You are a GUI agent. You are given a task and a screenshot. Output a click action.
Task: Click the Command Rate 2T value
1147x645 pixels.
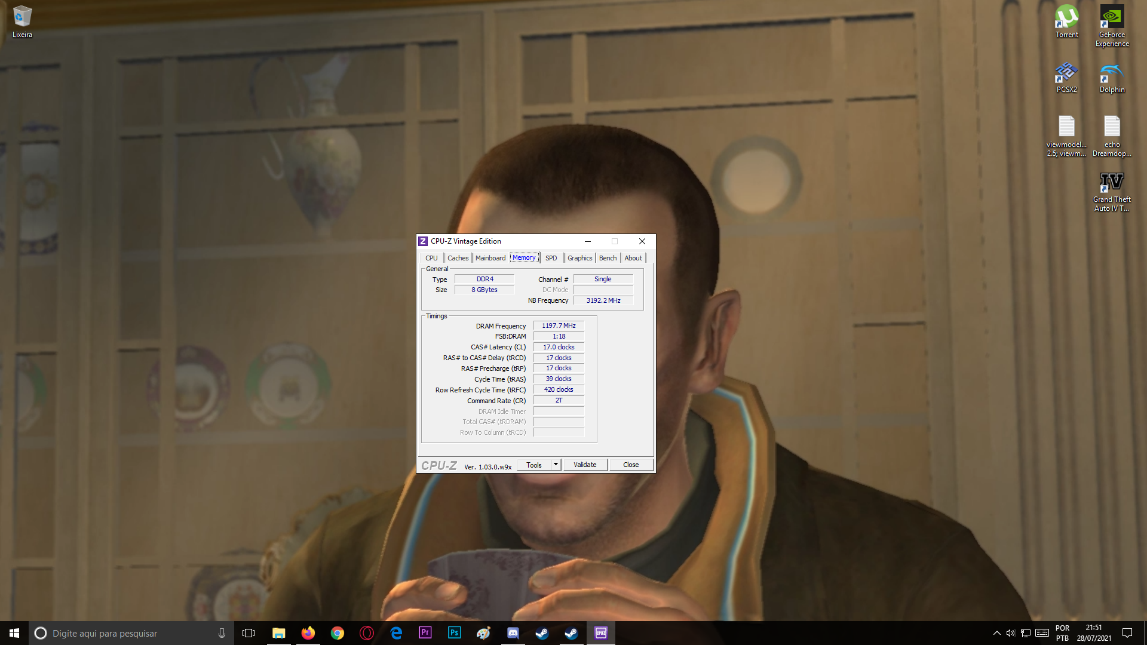559,400
